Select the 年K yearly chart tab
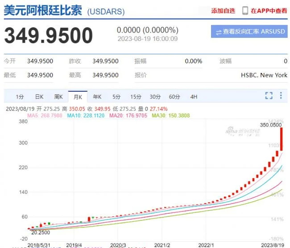The width and height of the screenshot is (290, 248). click(x=97, y=96)
